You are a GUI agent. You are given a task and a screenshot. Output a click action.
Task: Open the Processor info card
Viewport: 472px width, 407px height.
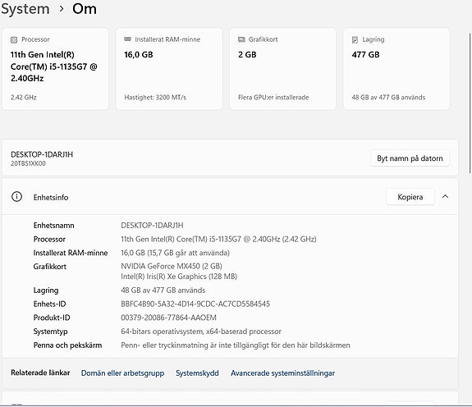coord(55,69)
